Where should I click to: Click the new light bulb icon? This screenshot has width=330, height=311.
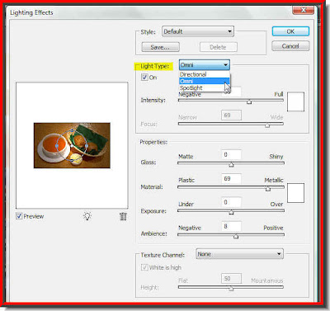point(87,216)
